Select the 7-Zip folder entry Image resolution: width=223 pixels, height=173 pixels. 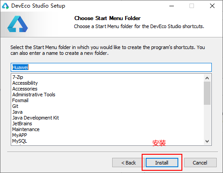[18, 77]
